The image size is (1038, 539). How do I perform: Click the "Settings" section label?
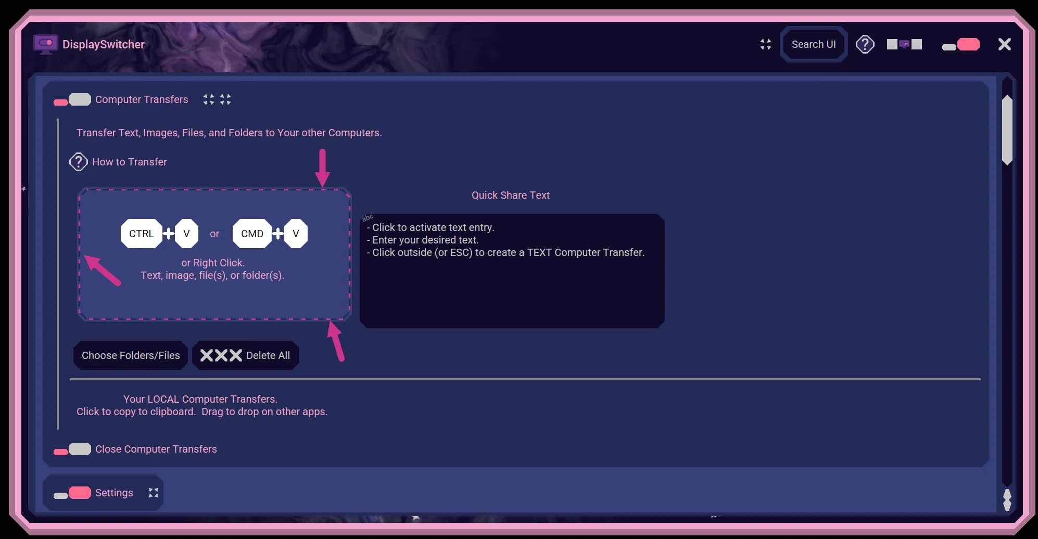[114, 493]
